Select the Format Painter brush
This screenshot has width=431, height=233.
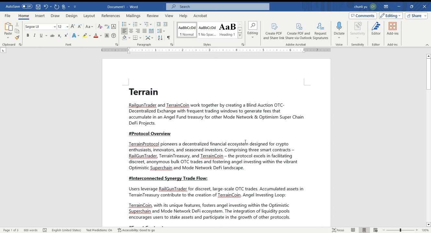[x=17, y=38]
